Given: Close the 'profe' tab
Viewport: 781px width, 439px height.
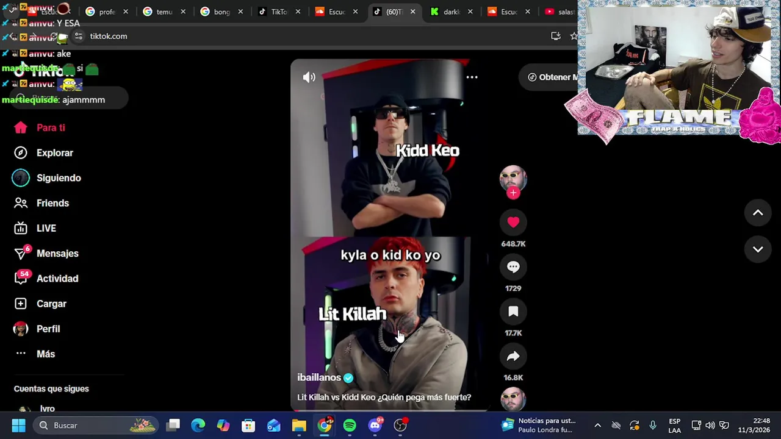Looking at the screenshot, I should click(x=126, y=12).
